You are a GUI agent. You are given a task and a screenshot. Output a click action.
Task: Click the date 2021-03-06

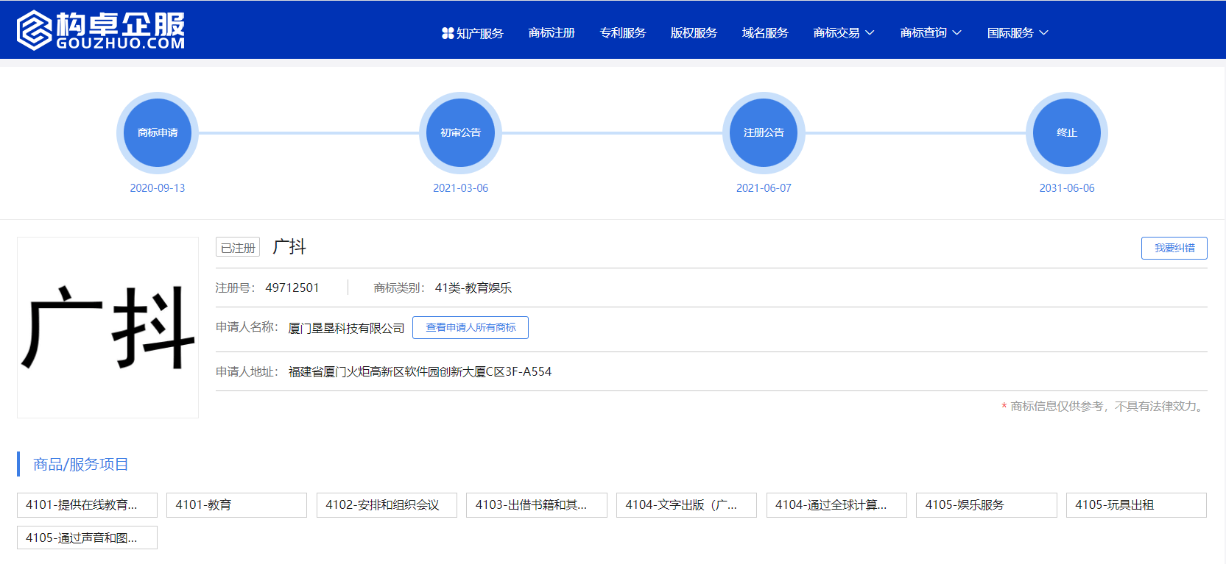(x=461, y=188)
